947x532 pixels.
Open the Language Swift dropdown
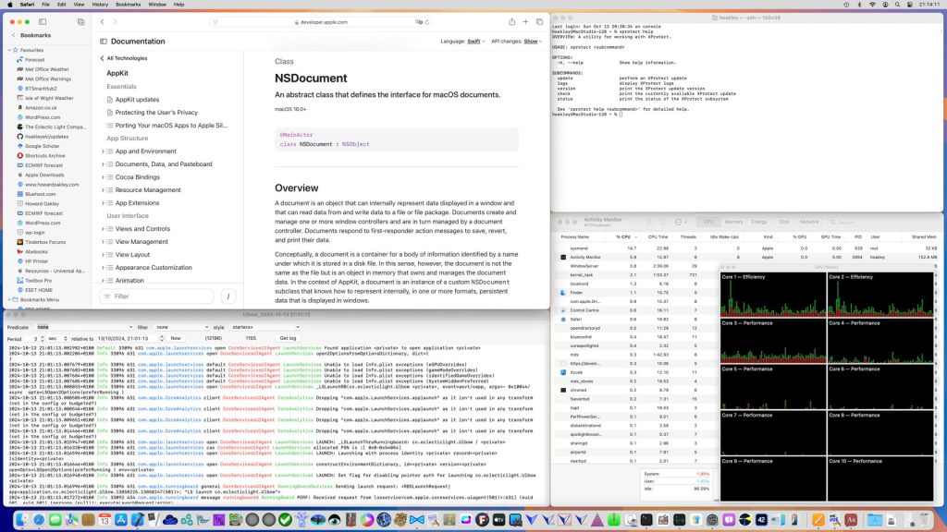pyautogui.click(x=474, y=42)
